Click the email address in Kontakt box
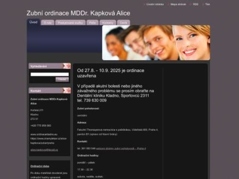239x179 pixels. [44, 150]
